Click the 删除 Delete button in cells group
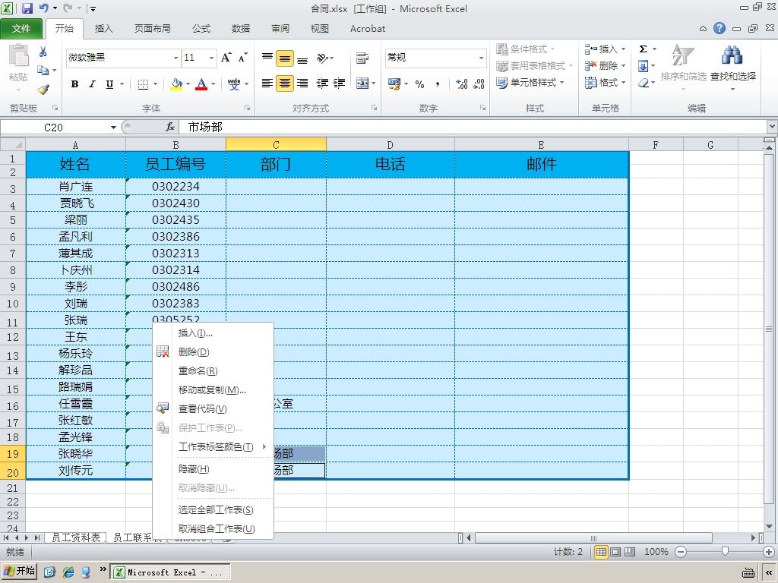This screenshot has width=778, height=583. point(604,65)
